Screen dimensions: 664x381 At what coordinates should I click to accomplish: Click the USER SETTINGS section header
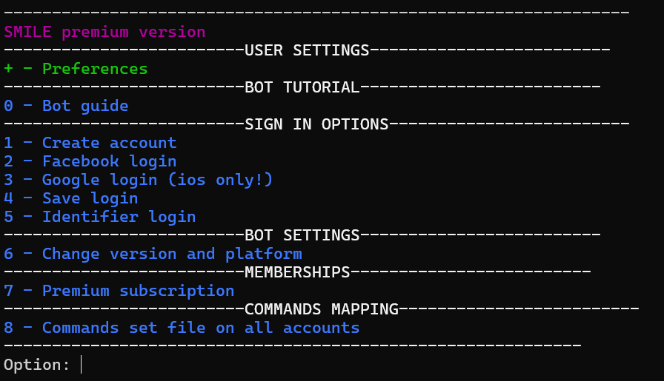307,51
